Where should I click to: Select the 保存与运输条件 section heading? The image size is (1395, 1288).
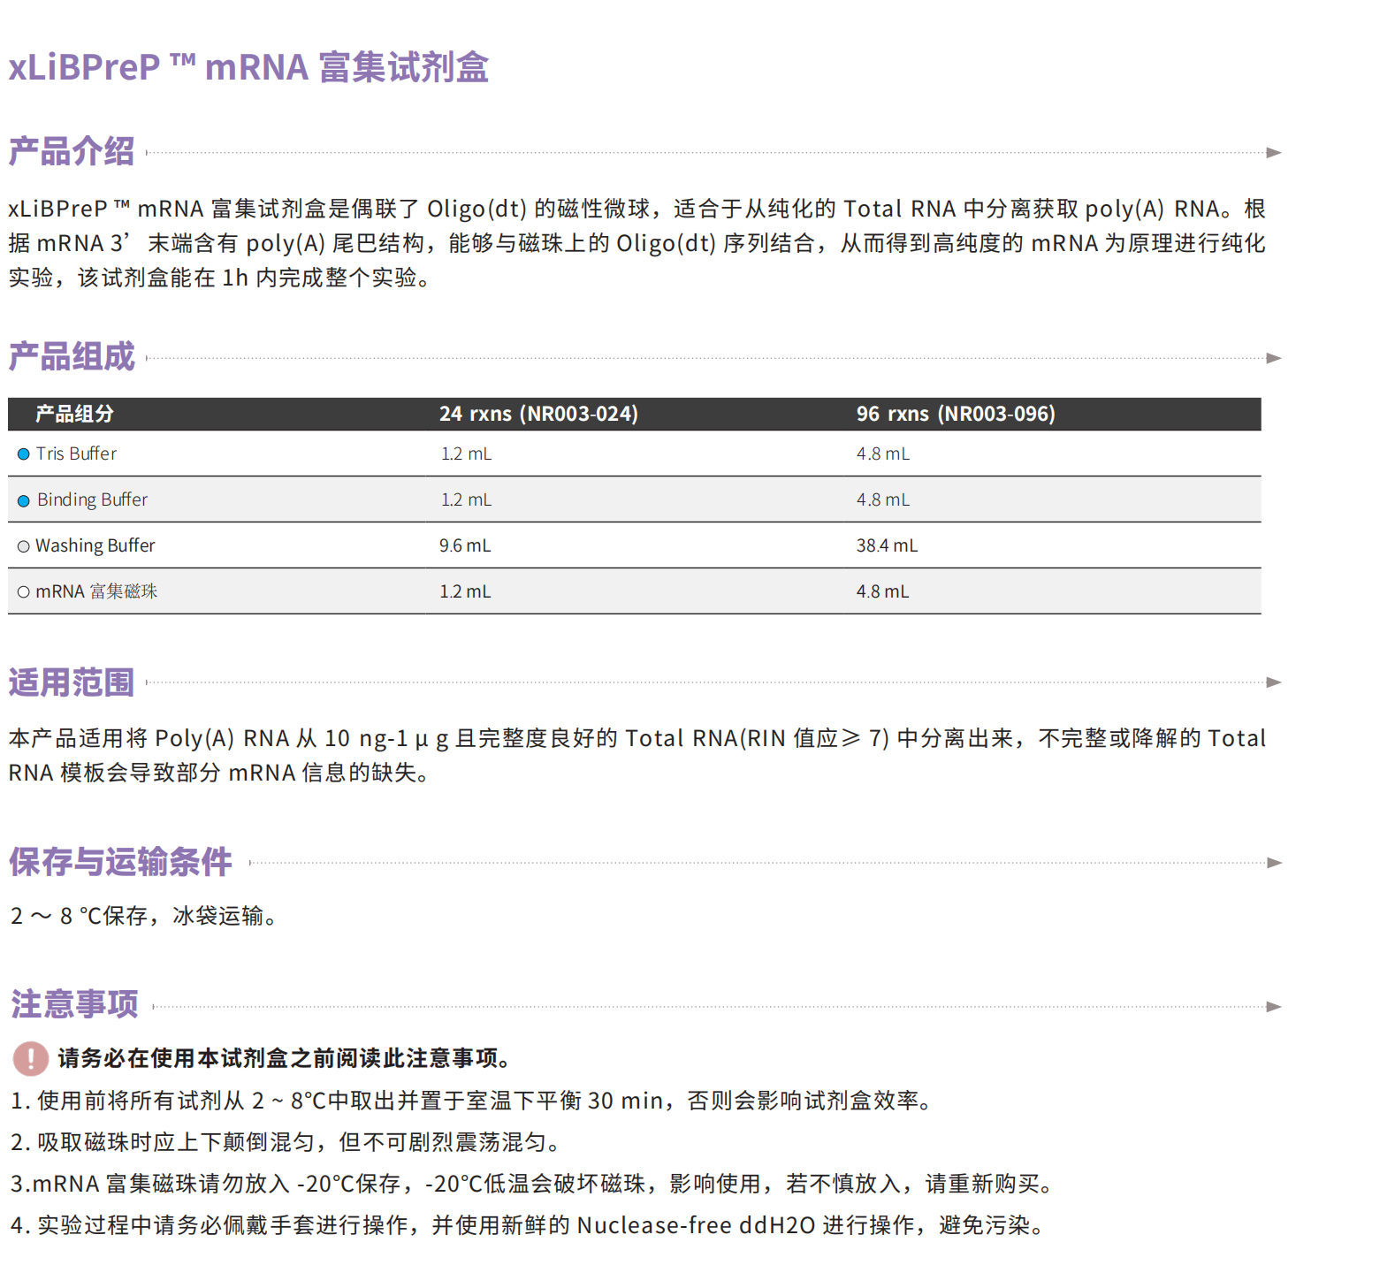[x=120, y=862]
